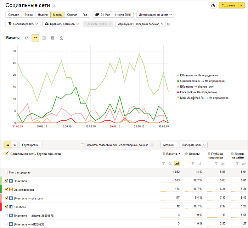The width and height of the screenshot is (248, 228).
Task: Check the id1205236 row checkbox
Action: [x=6, y=224]
